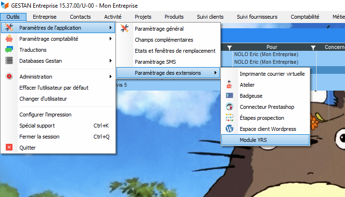Click the red X Quitter icon

click(x=9, y=148)
